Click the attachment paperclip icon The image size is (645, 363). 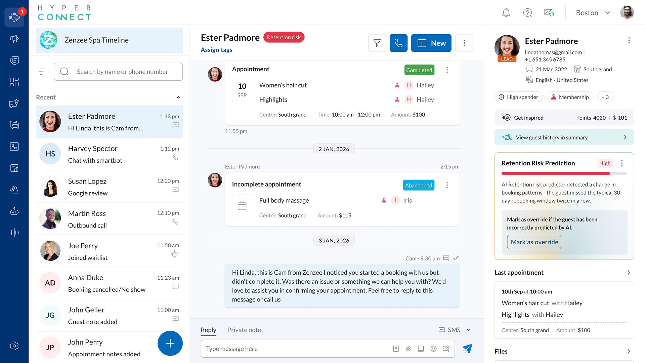click(x=408, y=349)
